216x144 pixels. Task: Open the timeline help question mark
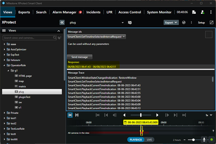pos(213,131)
